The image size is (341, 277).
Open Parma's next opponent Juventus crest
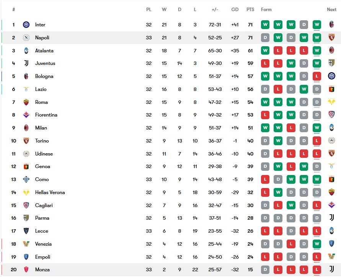coord(332,217)
